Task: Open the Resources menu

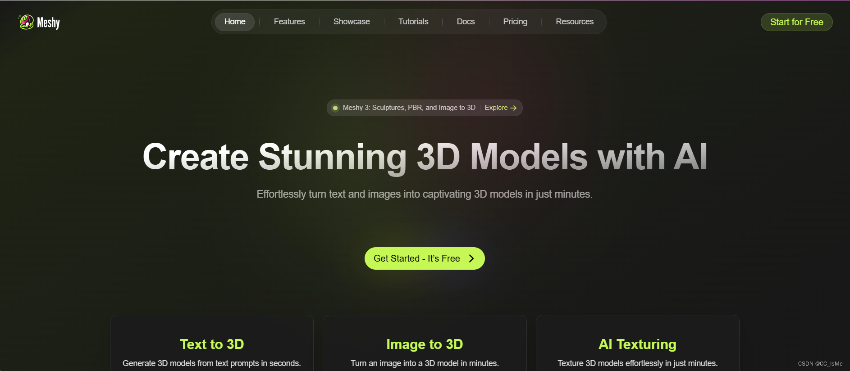Action: (575, 22)
